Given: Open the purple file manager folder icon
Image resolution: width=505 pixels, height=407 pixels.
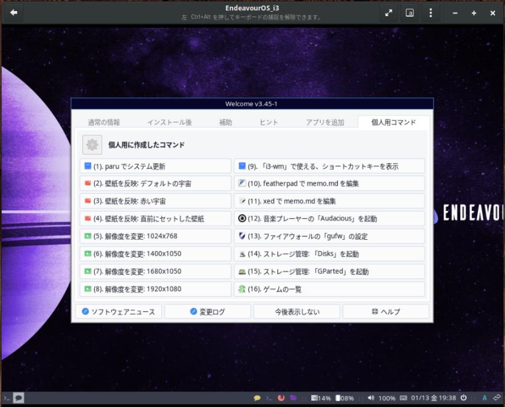Looking at the screenshot, I should pos(293,398).
